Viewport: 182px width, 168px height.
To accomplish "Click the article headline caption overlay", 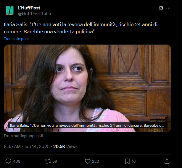I will click(x=88, y=126).
